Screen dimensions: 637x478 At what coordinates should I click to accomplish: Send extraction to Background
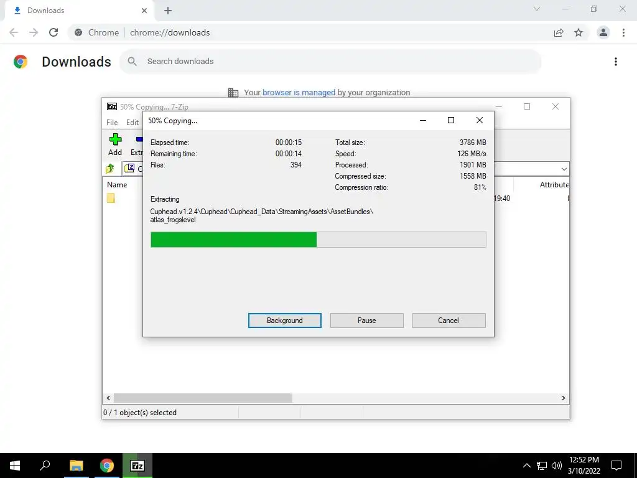(285, 321)
